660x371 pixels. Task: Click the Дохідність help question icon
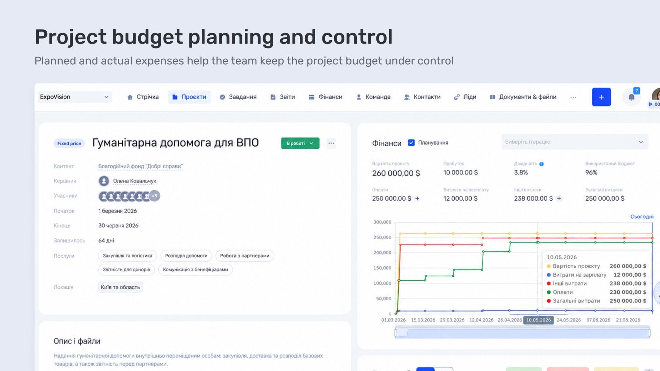coord(541,164)
